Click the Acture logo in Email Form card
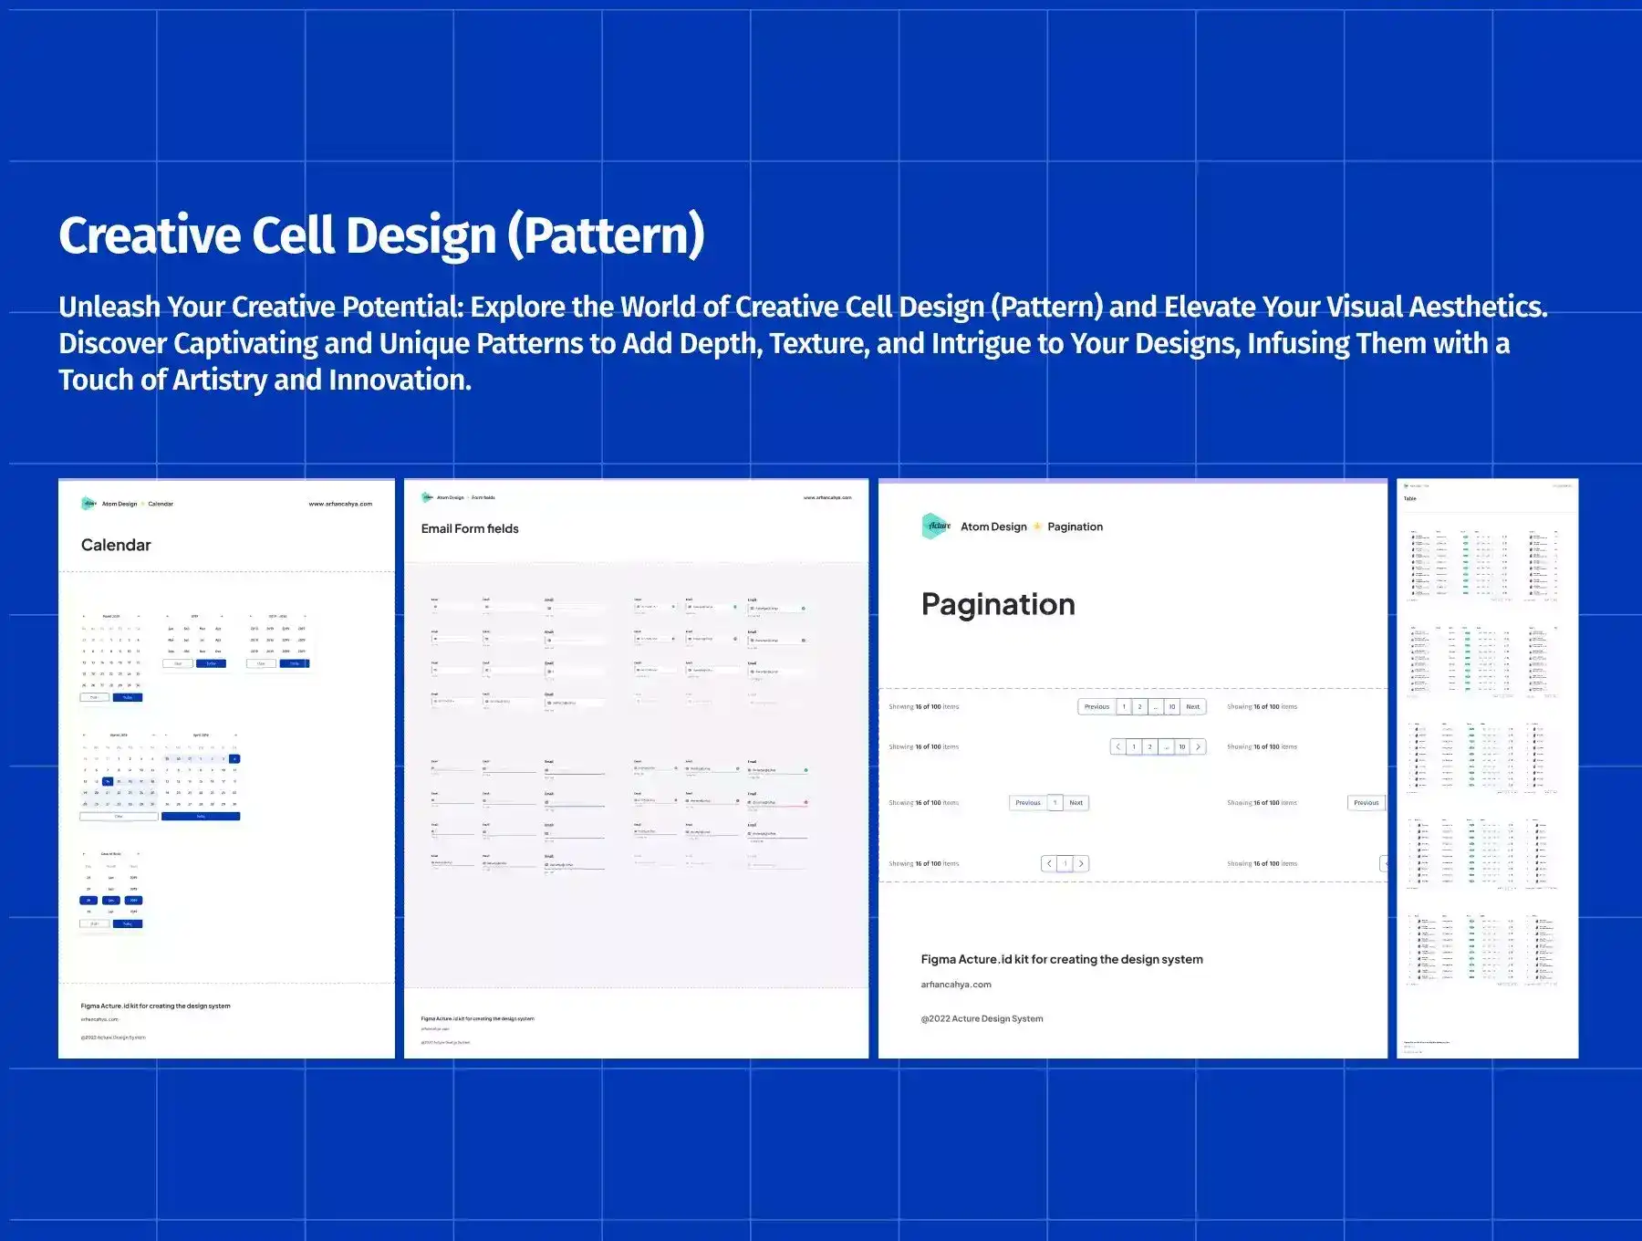Viewport: 1642px width, 1241px height. coord(427,497)
